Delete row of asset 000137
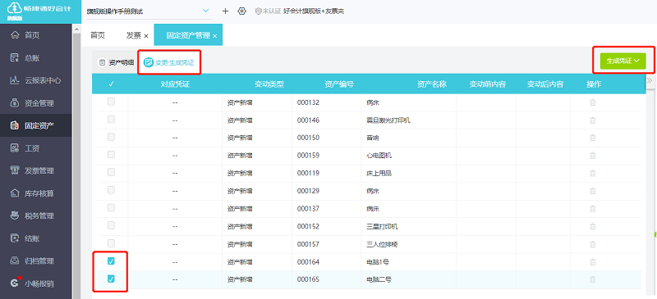Viewport: 657px width, 299px height. coord(593,209)
